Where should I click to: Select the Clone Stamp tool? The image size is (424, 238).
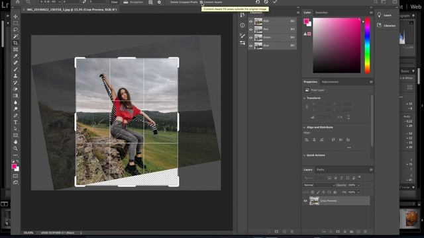(x=15, y=76)
